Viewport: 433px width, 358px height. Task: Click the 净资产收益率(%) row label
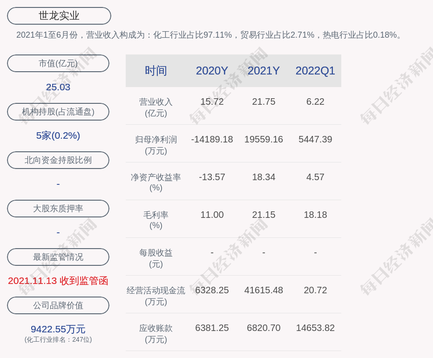pos(156,182)
